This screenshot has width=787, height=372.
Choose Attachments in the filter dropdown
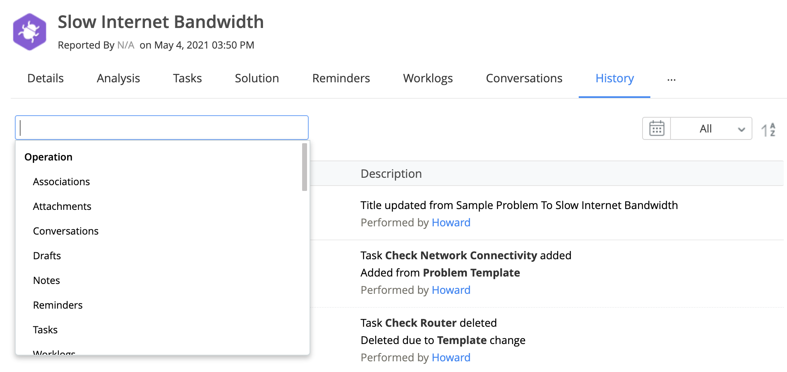[62, 206]
